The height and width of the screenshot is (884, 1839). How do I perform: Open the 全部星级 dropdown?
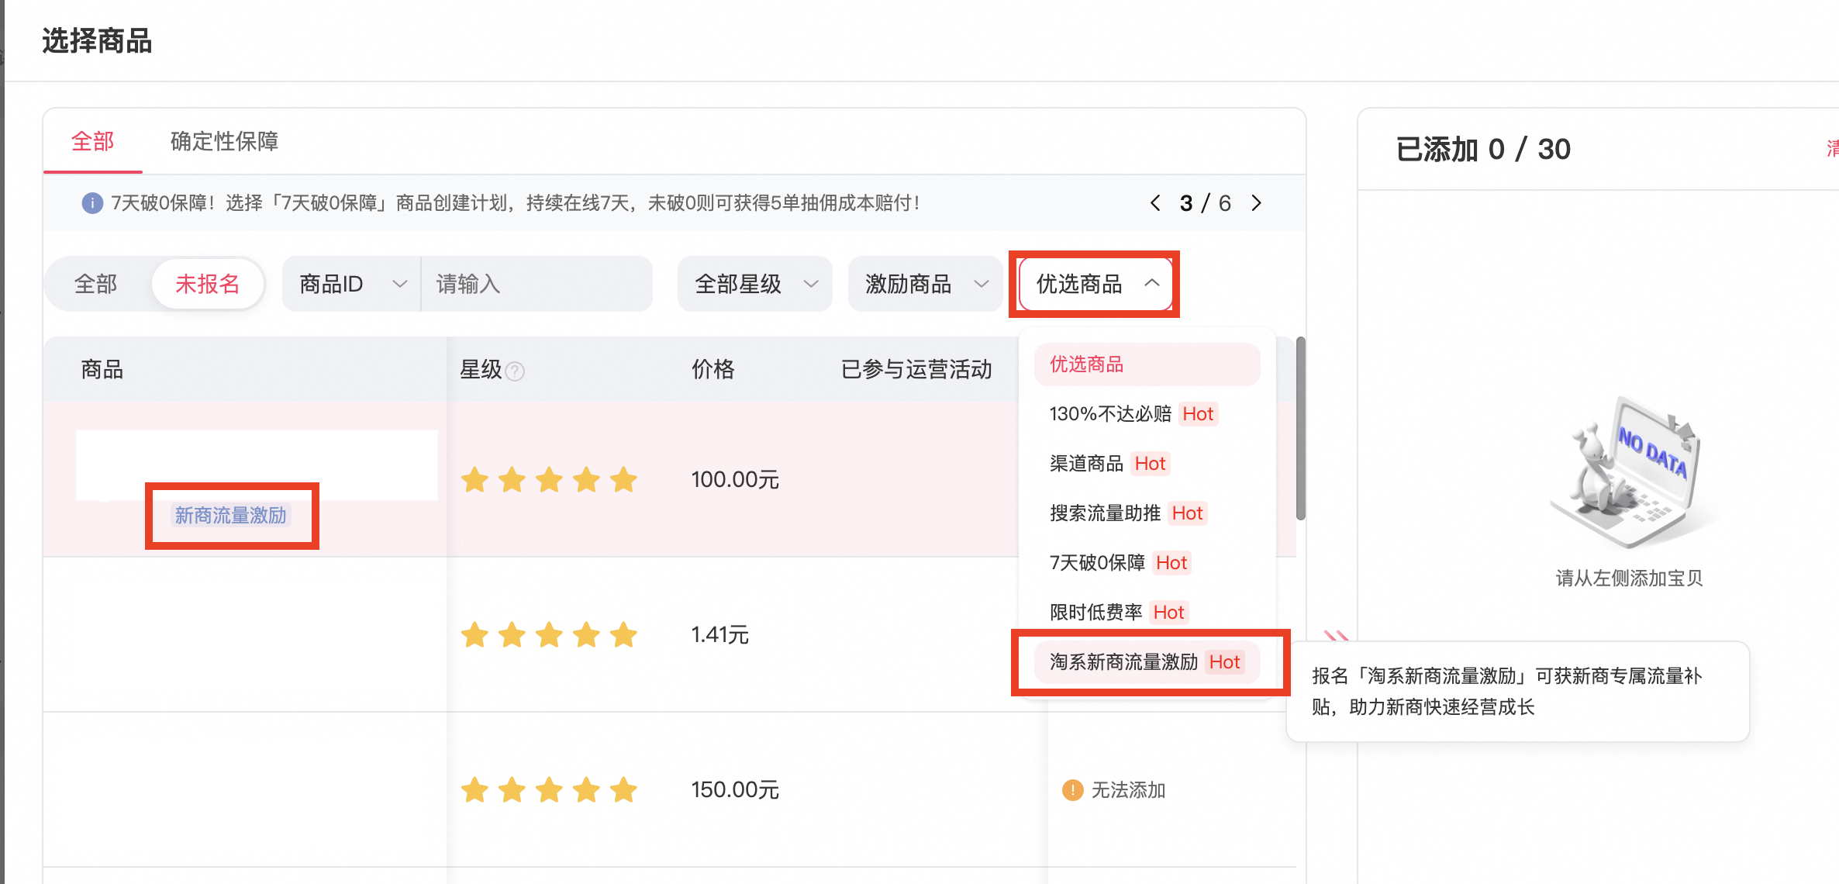755,284
